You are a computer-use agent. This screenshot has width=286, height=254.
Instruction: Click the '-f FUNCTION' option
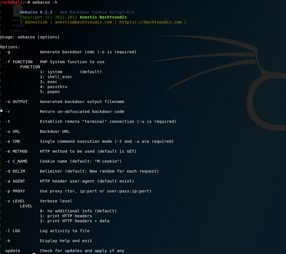[x=19, y=62]
